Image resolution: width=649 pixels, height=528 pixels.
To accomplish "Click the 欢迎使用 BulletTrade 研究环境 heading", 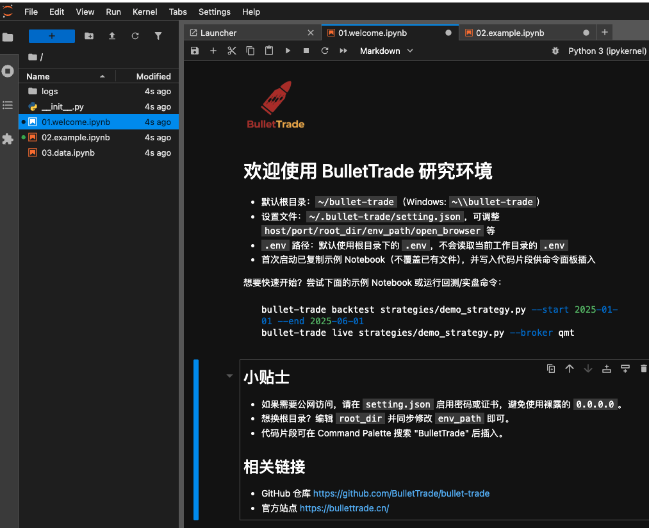I will tap(368, 171).
